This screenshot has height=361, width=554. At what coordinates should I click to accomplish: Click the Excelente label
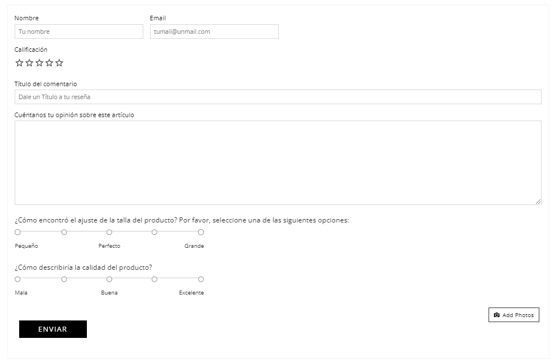191,293
